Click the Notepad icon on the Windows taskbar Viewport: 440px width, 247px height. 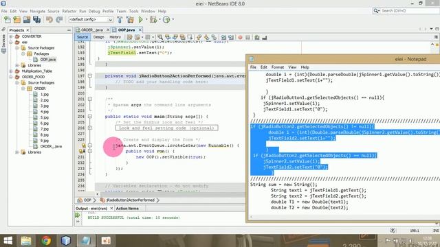[x=86, y=241]
